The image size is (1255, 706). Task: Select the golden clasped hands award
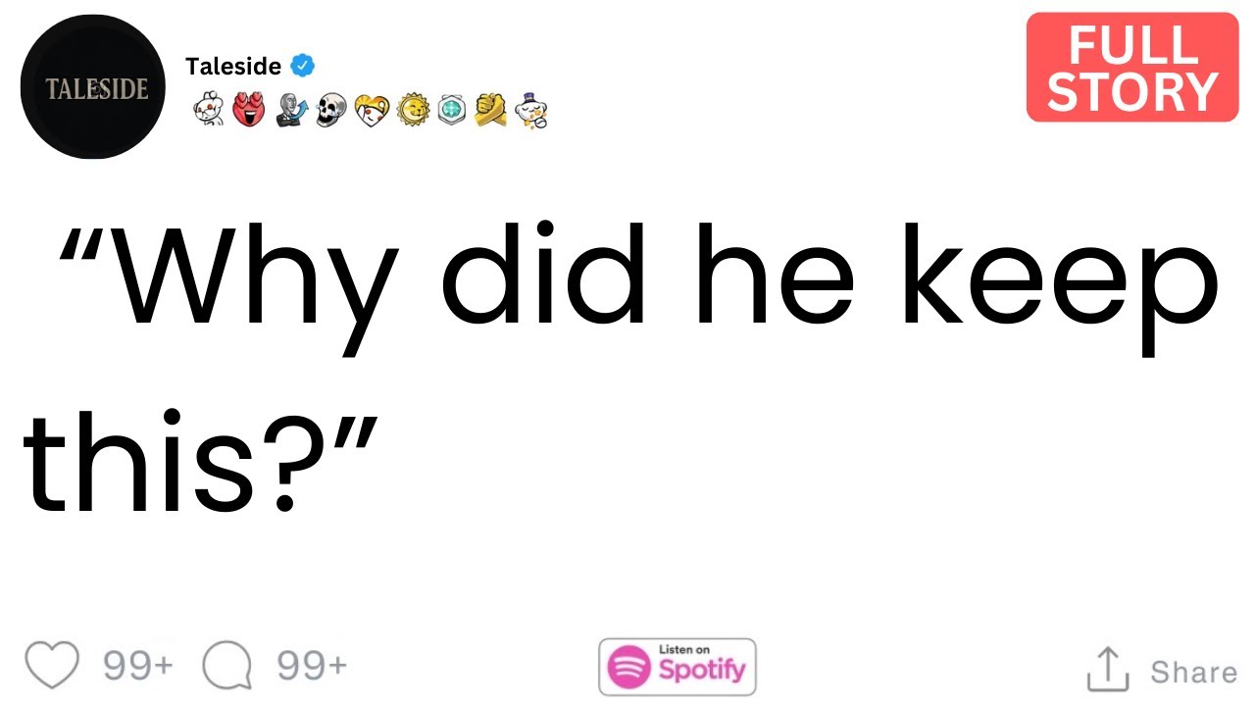point(490,111)
